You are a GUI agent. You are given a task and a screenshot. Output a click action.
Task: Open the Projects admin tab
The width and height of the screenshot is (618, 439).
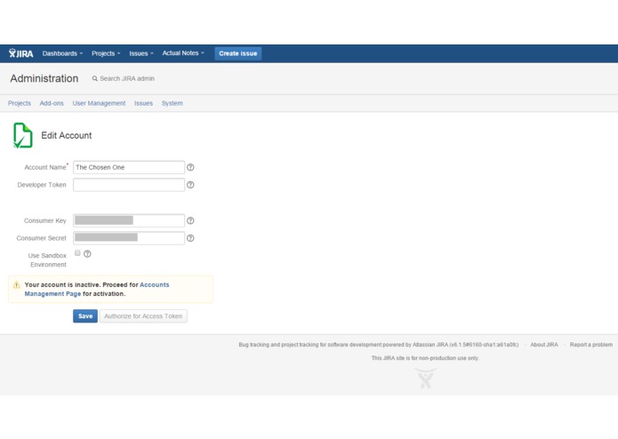click(x=20, y=103)
